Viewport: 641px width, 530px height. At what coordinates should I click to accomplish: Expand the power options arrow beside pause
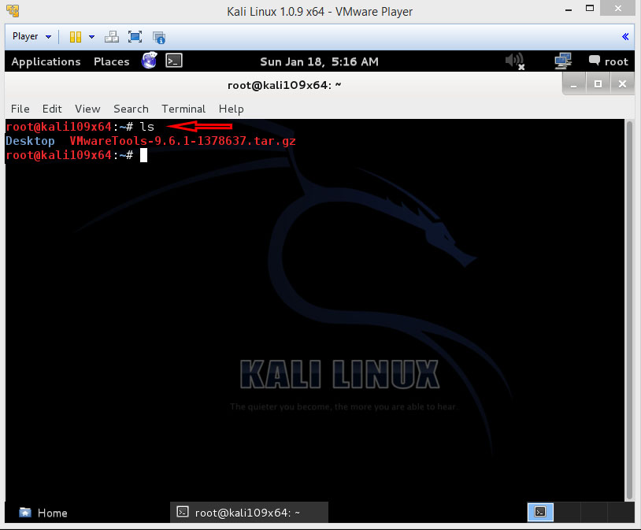click(x=91, y=37)
